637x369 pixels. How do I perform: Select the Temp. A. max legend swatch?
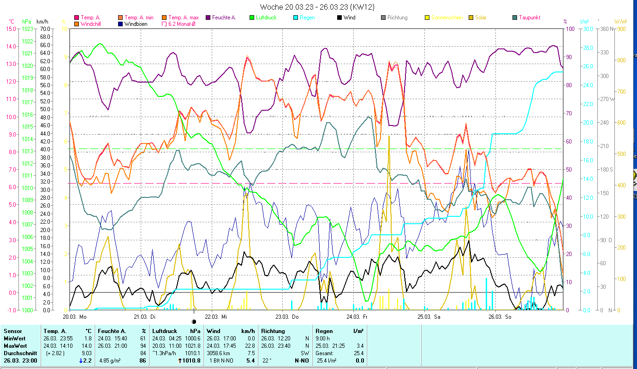point(164,18)
